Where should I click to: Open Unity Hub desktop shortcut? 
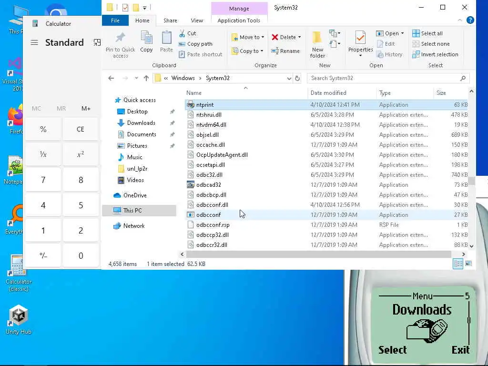pyautogui.click(x=19, y=320)
